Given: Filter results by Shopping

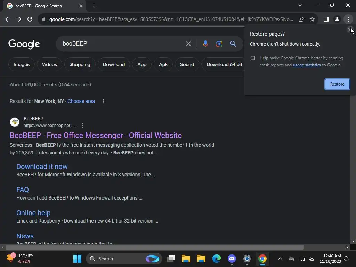Looking at the screenshot, I should pos(80,64).
